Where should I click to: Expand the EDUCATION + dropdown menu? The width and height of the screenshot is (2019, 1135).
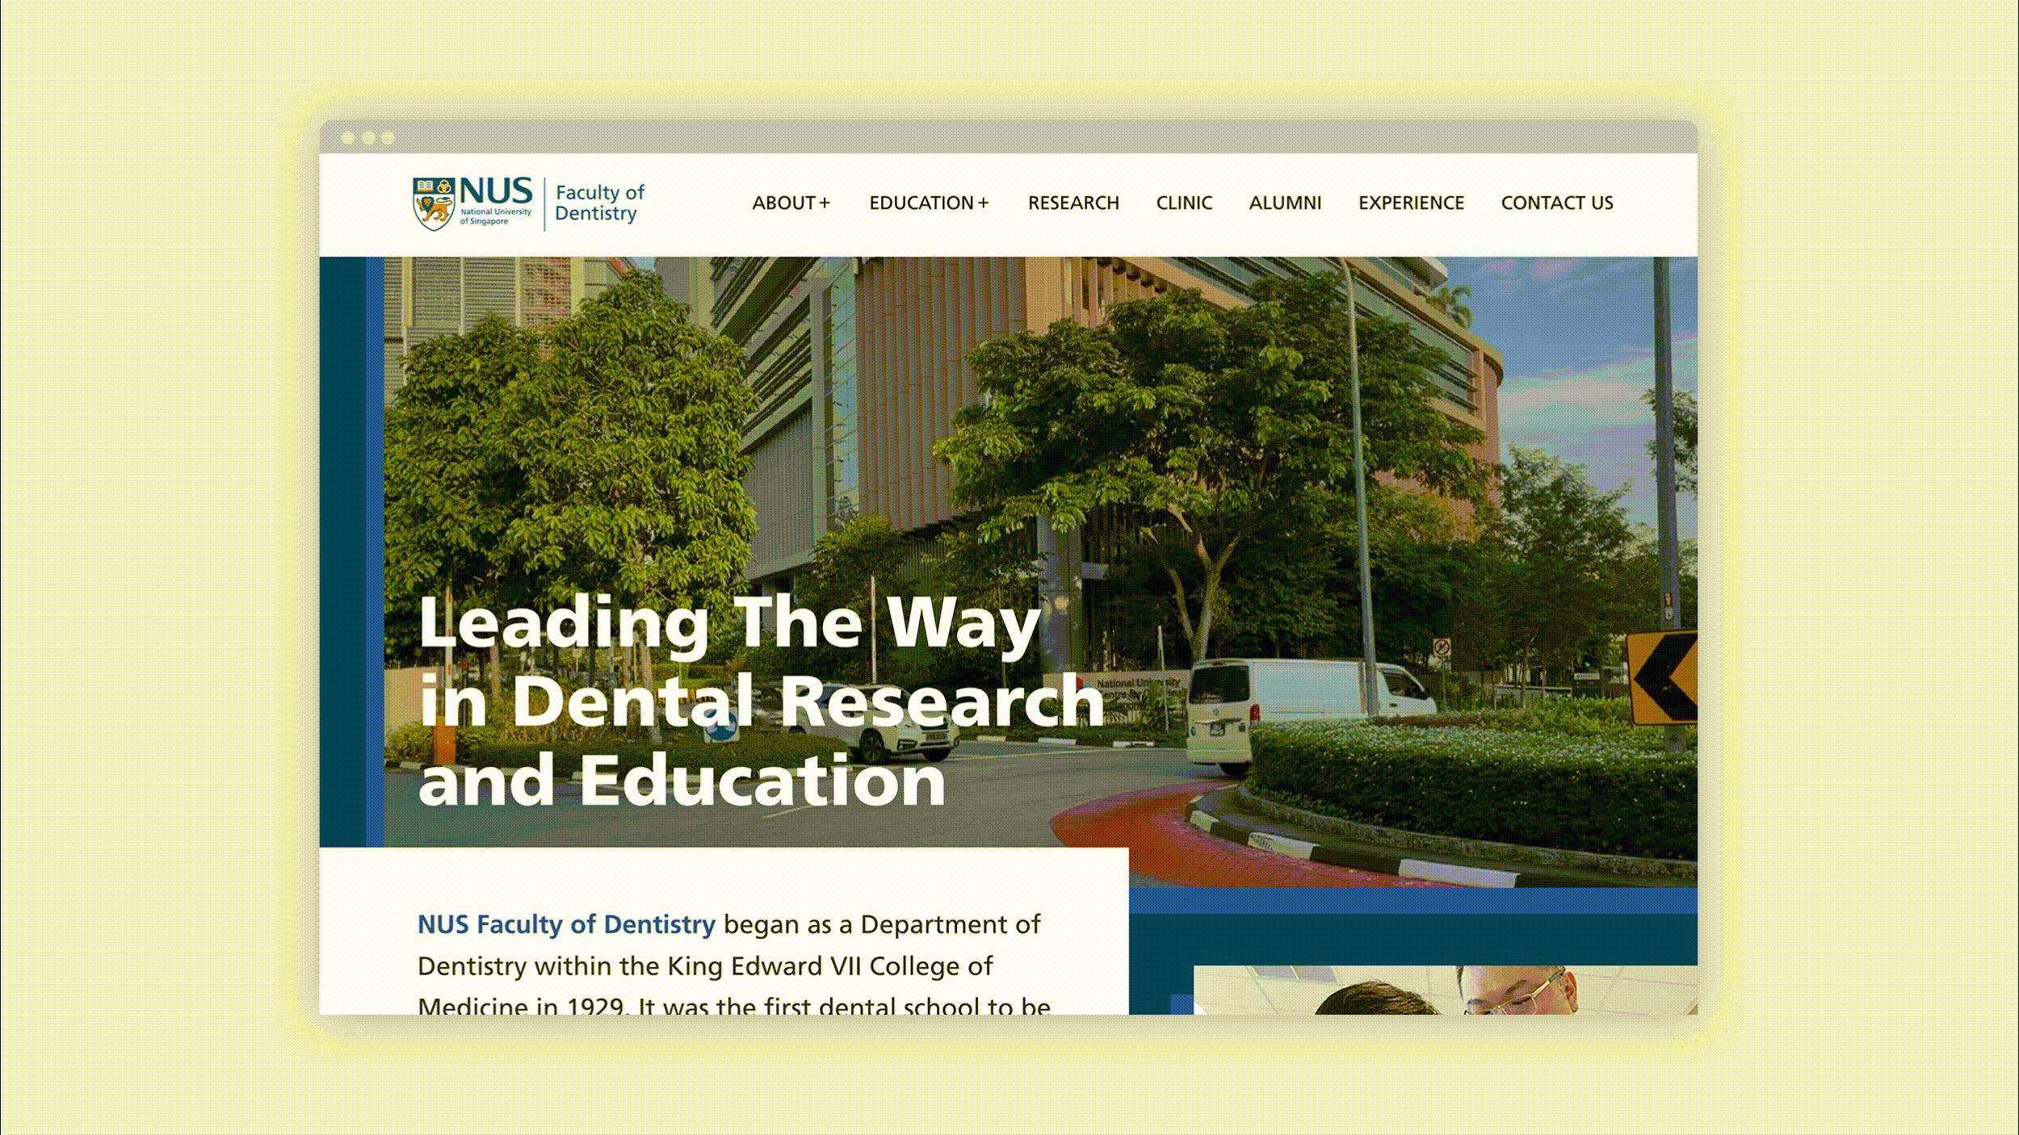click(929, 203)
